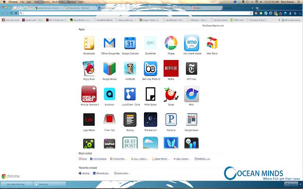Open the Edit menu
This screenshot has width=303, height=189.
click(29, 2)
